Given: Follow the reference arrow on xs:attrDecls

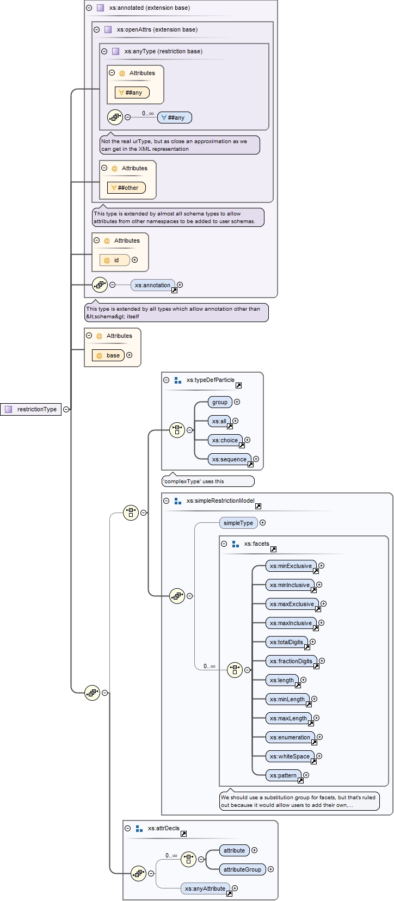Looking at the screenshot, I should 183,834.
